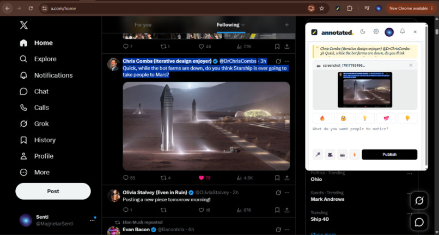Go to Home in the sidebar
Viewport: 439px width, 235px height.
pyautogui.click(x=36, y=43)
